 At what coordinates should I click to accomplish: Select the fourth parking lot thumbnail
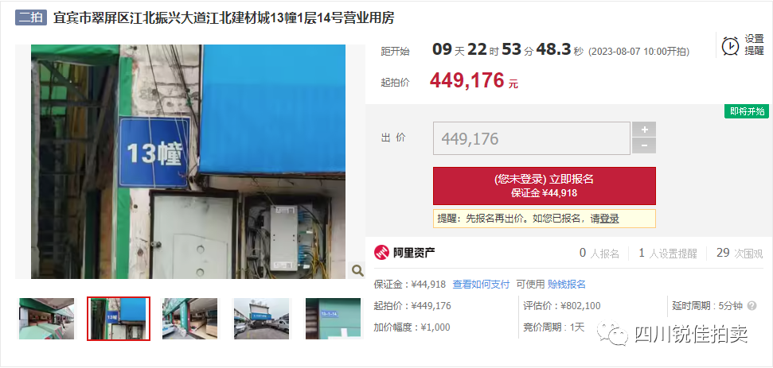pos(261,318)
